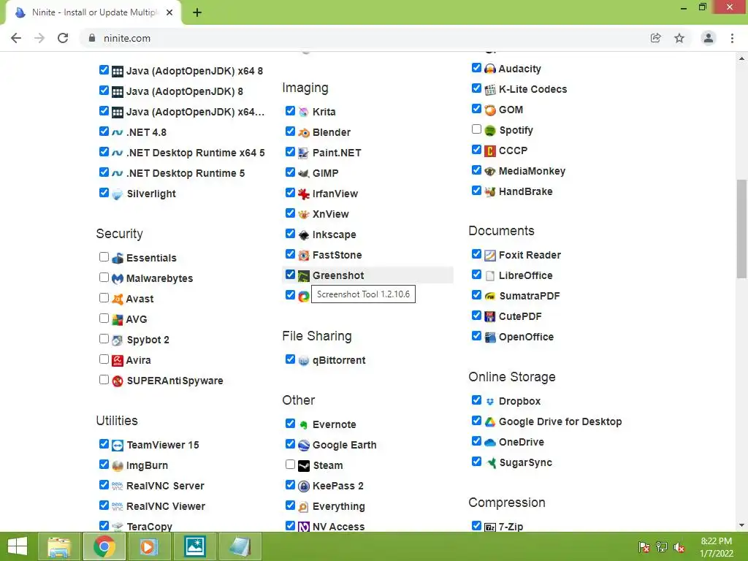Check the AVG checkbox

pos(104,318)
